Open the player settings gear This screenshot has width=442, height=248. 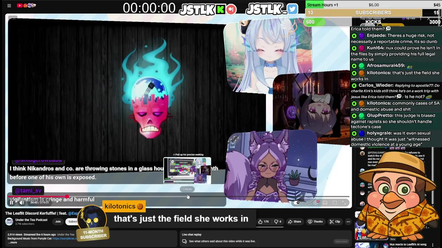tap(316, 203)
